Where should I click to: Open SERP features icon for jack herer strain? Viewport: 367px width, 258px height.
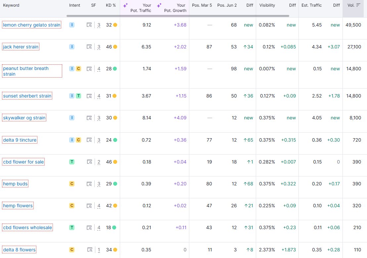click(89, 47)
